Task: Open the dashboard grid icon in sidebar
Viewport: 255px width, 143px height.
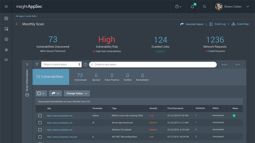Action: pos(6,18)
